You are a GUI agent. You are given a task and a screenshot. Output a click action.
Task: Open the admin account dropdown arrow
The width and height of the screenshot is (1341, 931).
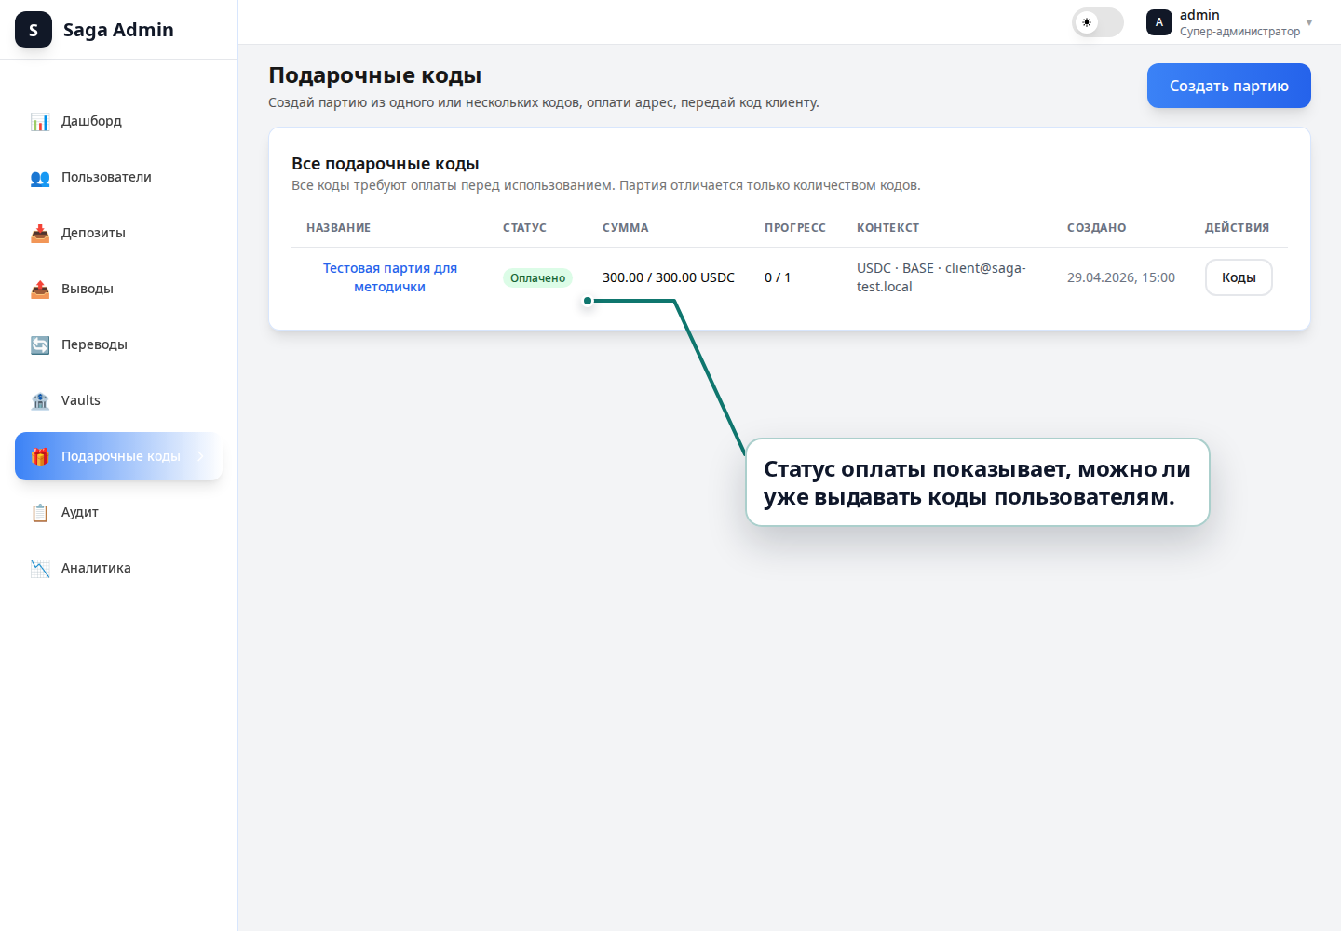click(1308, 22)
